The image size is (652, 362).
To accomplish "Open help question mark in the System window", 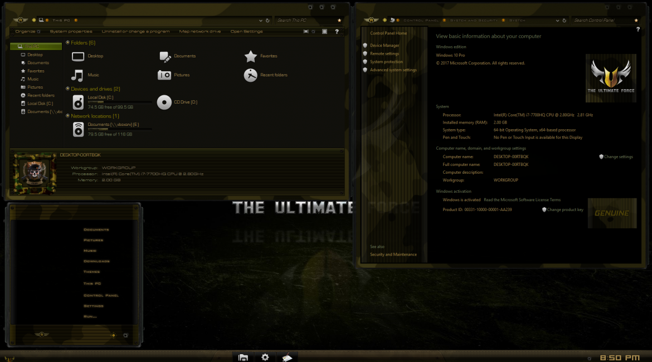I will tap(638, 30).
